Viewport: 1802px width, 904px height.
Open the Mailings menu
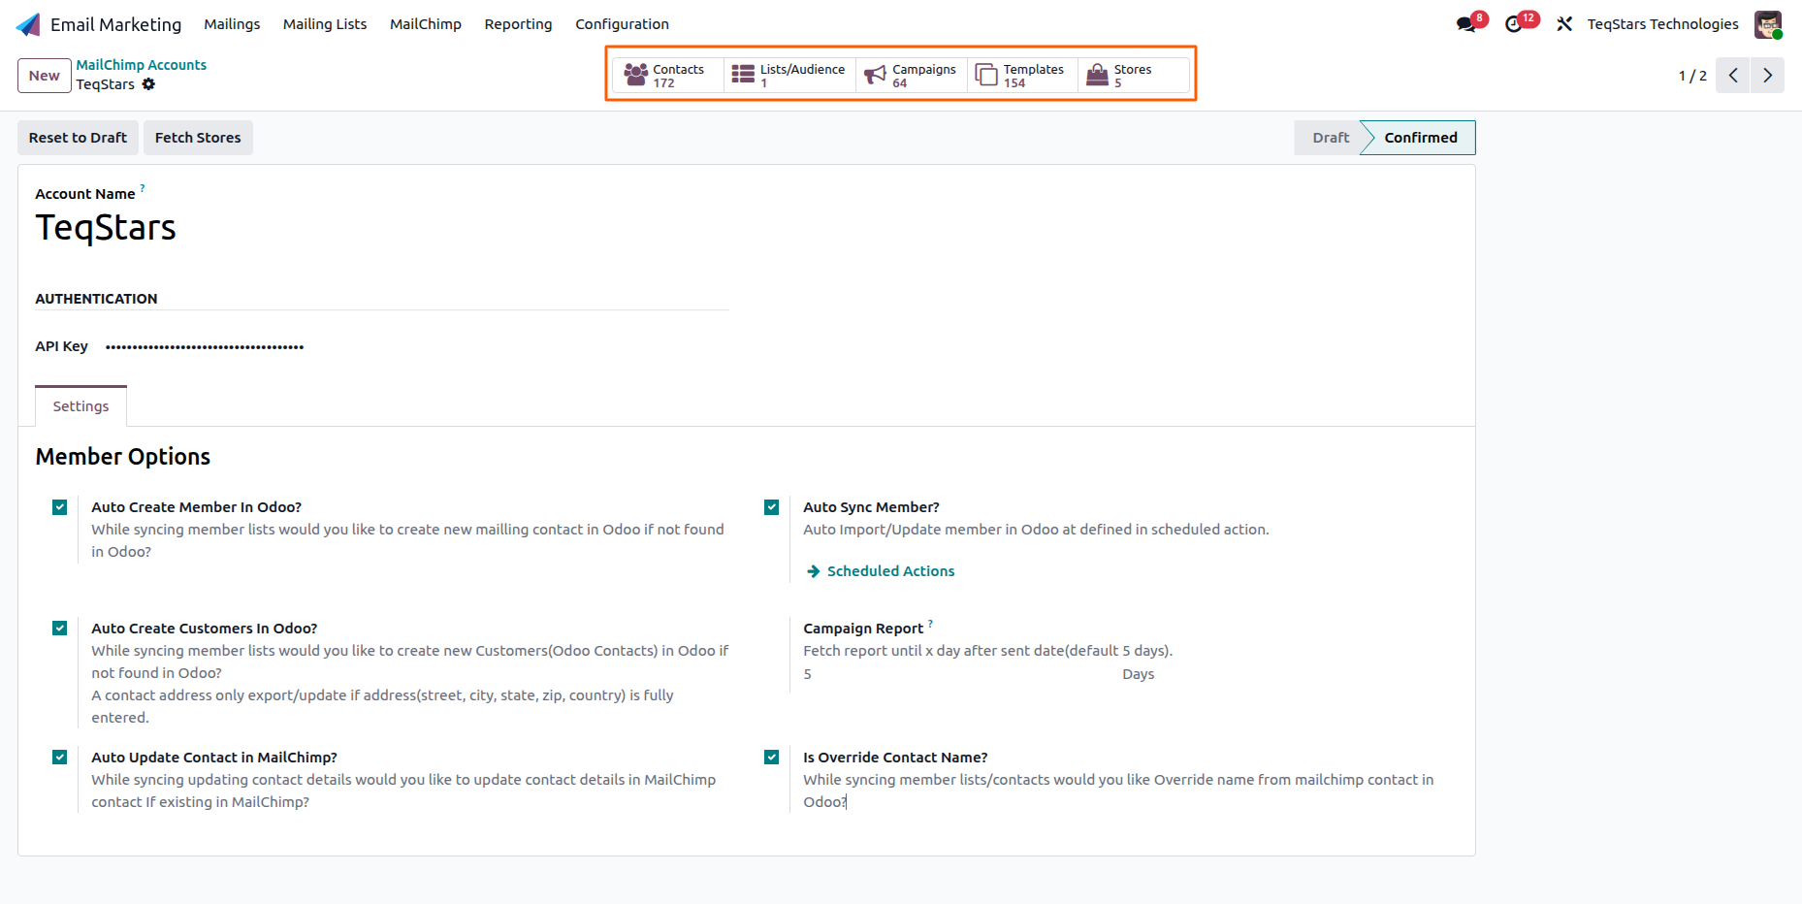click(x=232, y=24)
